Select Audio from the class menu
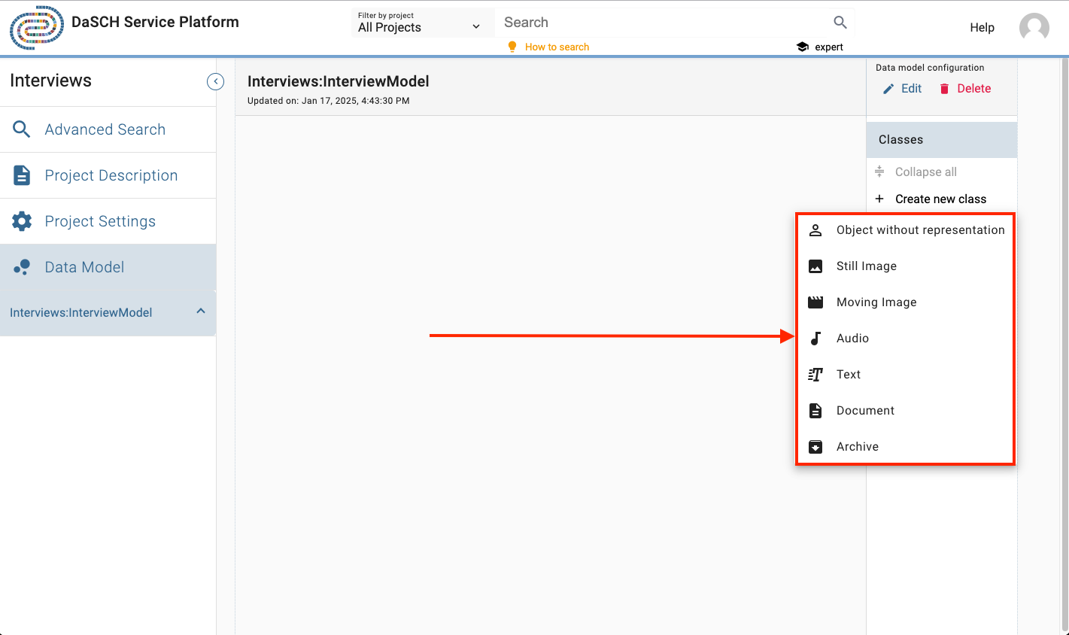The width and height of the screenshot is (1069, 635). pyautogui.click(x=852, y=339)
